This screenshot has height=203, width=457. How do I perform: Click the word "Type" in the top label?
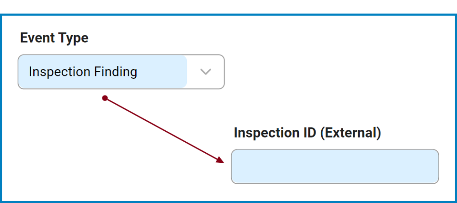point(72,38)
